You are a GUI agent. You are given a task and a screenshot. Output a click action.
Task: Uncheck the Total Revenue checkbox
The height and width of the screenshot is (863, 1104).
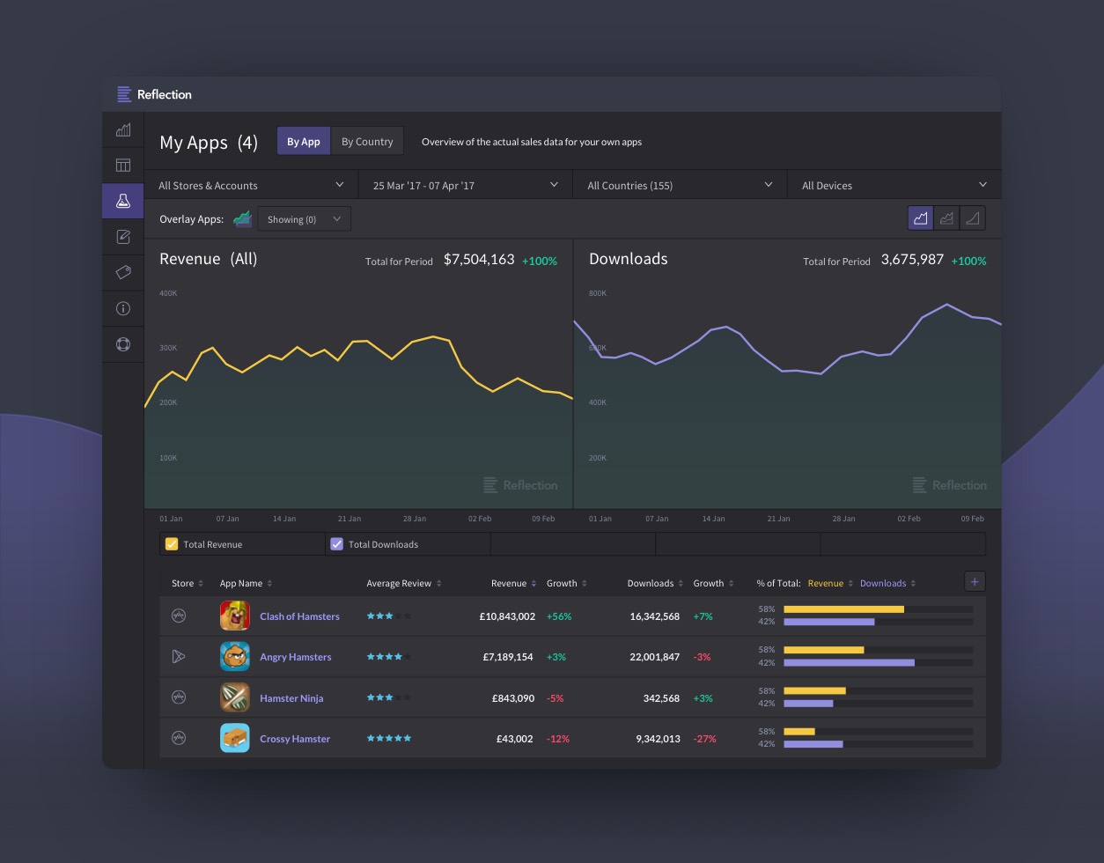pos(172,543)
